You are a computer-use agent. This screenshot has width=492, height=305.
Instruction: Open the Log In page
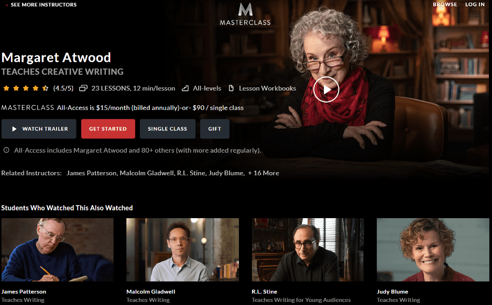click(475, 4)
